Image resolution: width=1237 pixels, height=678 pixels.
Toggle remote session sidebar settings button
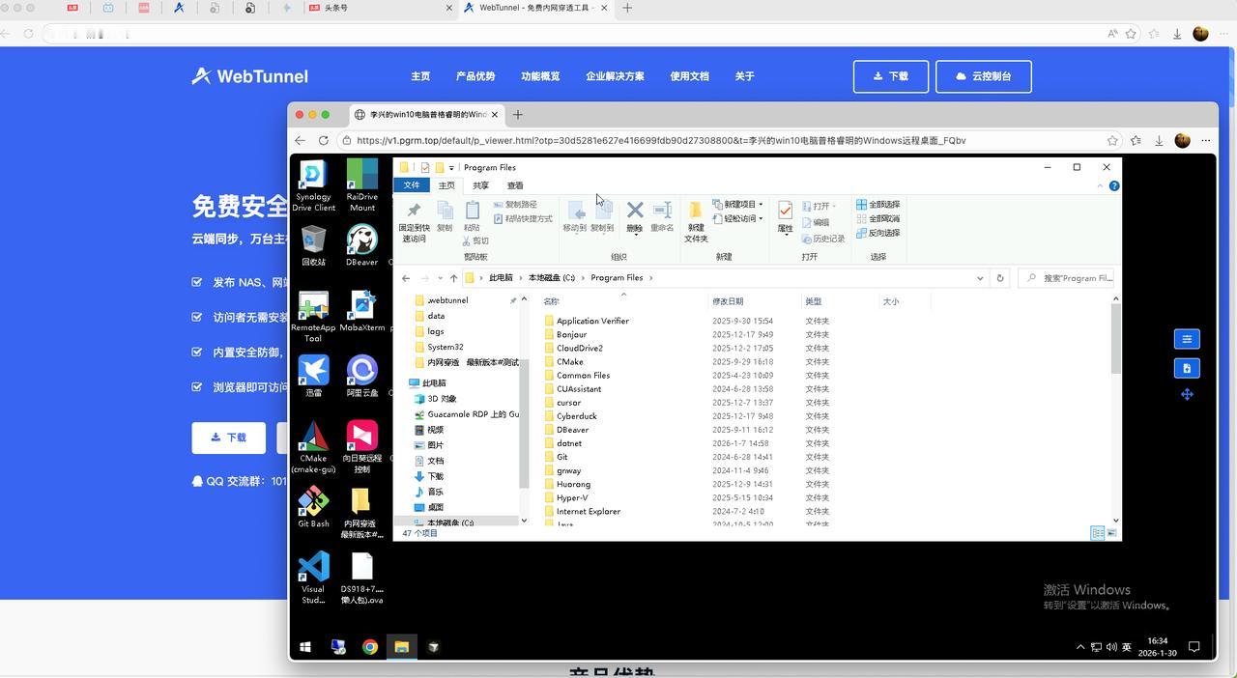point(1187,339)
